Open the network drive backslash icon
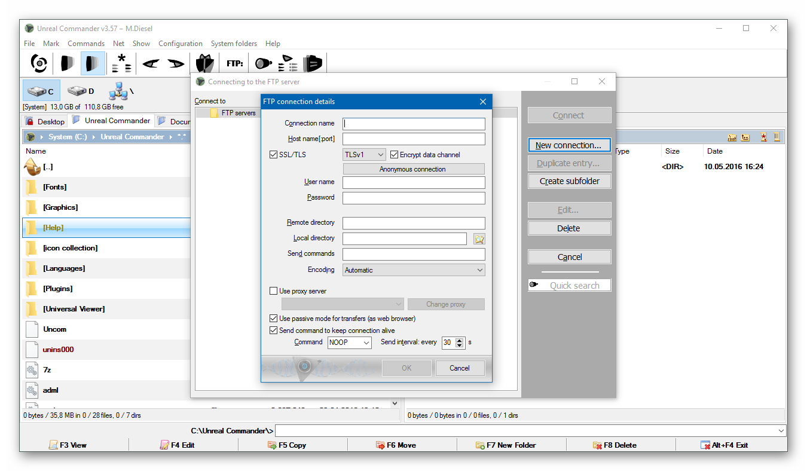807x471 pixels. 121,91
